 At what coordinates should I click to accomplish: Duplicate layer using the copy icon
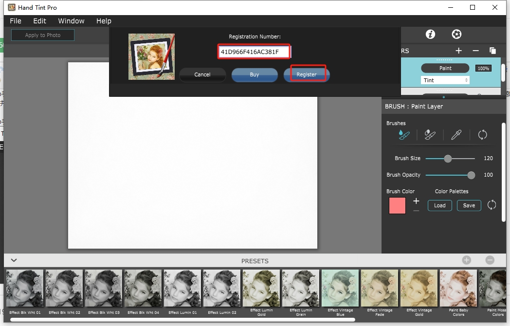pyautogui.click(x=493, y=51)
